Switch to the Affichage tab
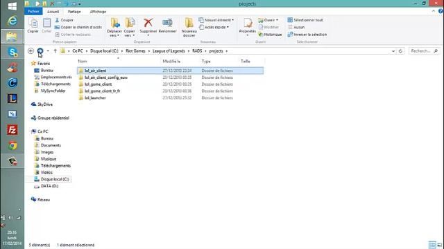This screenshot has width=444, height=249. click(98, 12)
